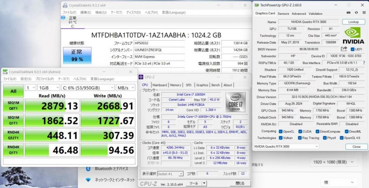Image resolution: width=369 pixels, height=188 pixels.
Task: Toggle the Vulkan checkbox
Action: (280, 138)
